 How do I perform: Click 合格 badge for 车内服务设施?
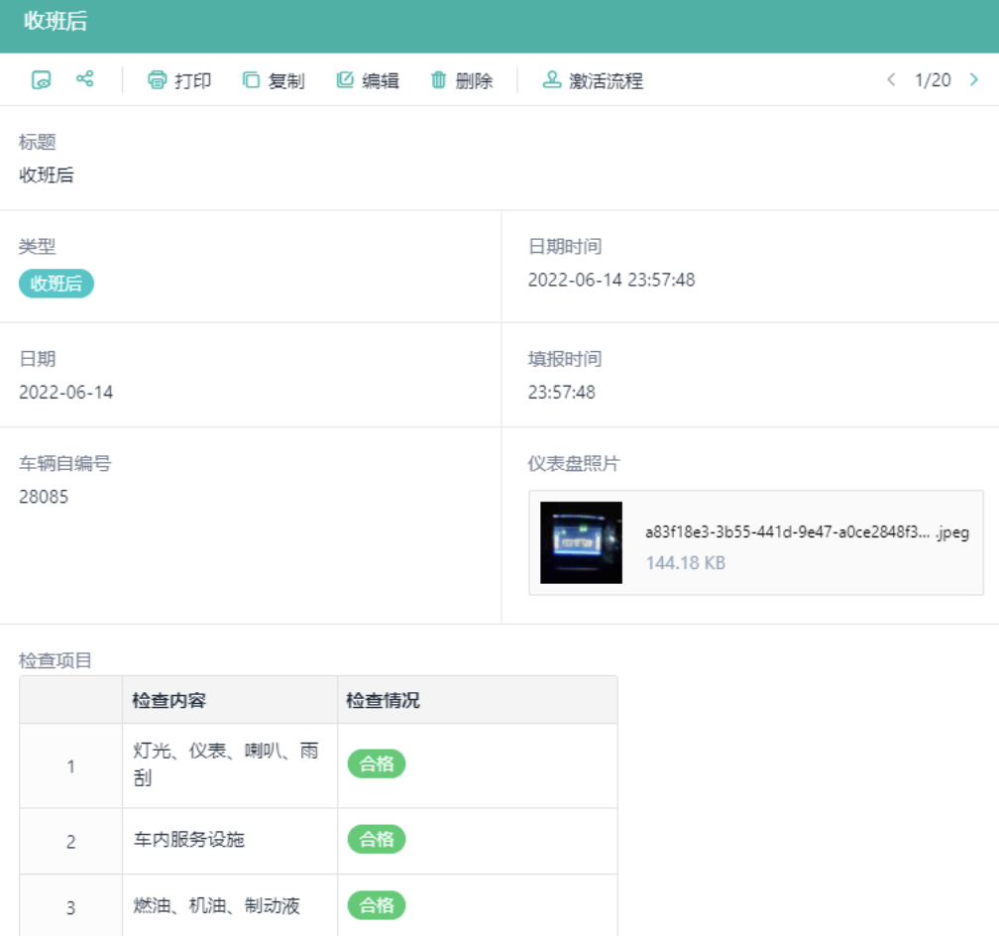pyautogui.click(x=376, y=840)
